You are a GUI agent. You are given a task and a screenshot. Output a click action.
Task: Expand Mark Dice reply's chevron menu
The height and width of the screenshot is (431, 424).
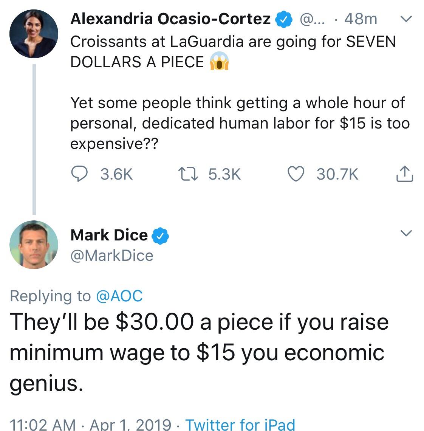[x=406, y=233]
